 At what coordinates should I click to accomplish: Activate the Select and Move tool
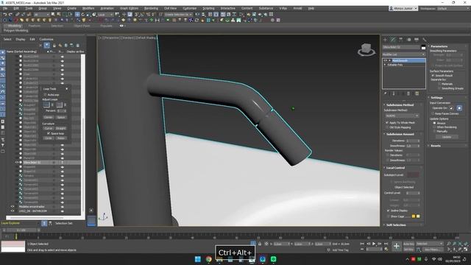pyautogui.click(x=77, y=15)
